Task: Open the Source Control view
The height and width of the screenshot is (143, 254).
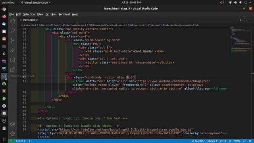Action: tap(13, 40)
